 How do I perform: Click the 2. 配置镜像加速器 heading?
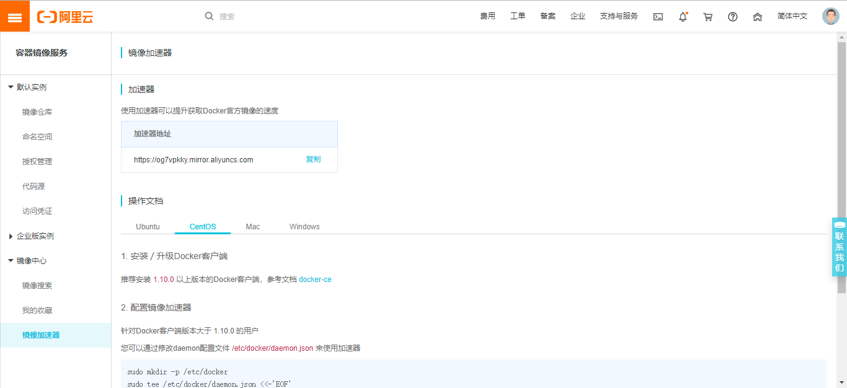[156, 307]
